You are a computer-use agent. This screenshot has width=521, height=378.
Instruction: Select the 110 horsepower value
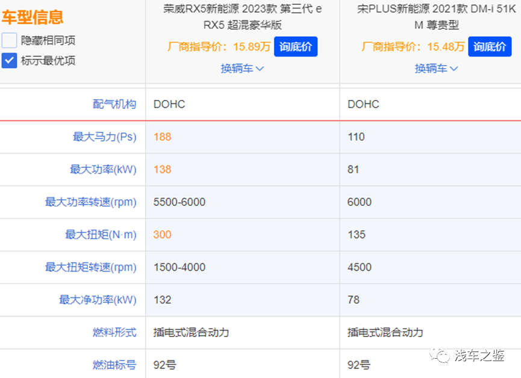pyautogui.click(x=356, y=137)
